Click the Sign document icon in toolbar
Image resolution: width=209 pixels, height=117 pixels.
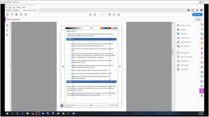point(119,15)
